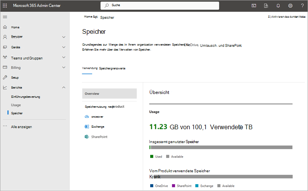Open the help question mark
Image resolution: width=308 pixels, height=191 pixels.
302,6
